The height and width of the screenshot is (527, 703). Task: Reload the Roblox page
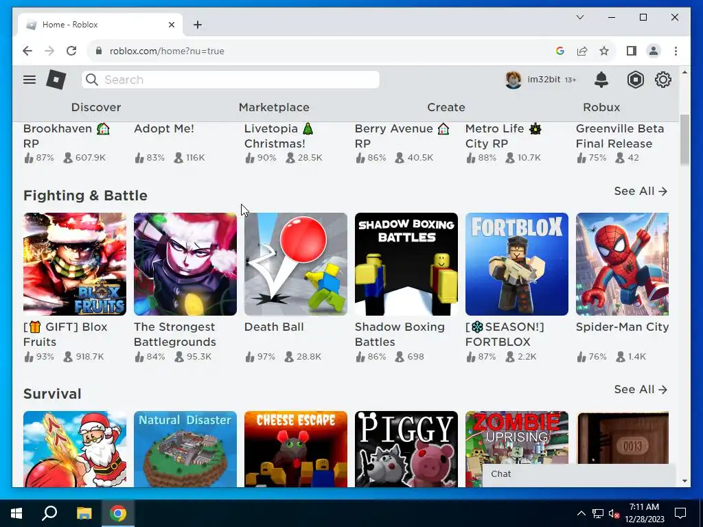(x=71, y=51)
